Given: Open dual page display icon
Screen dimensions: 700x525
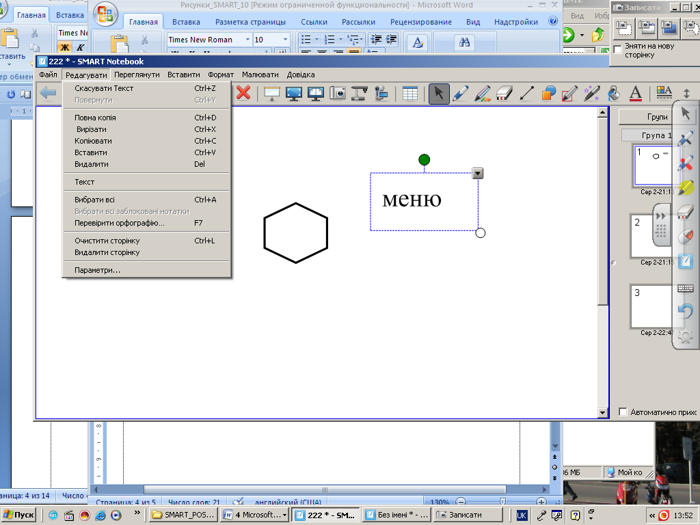Looking at the screenshot, I should click(x=315, y=93).
